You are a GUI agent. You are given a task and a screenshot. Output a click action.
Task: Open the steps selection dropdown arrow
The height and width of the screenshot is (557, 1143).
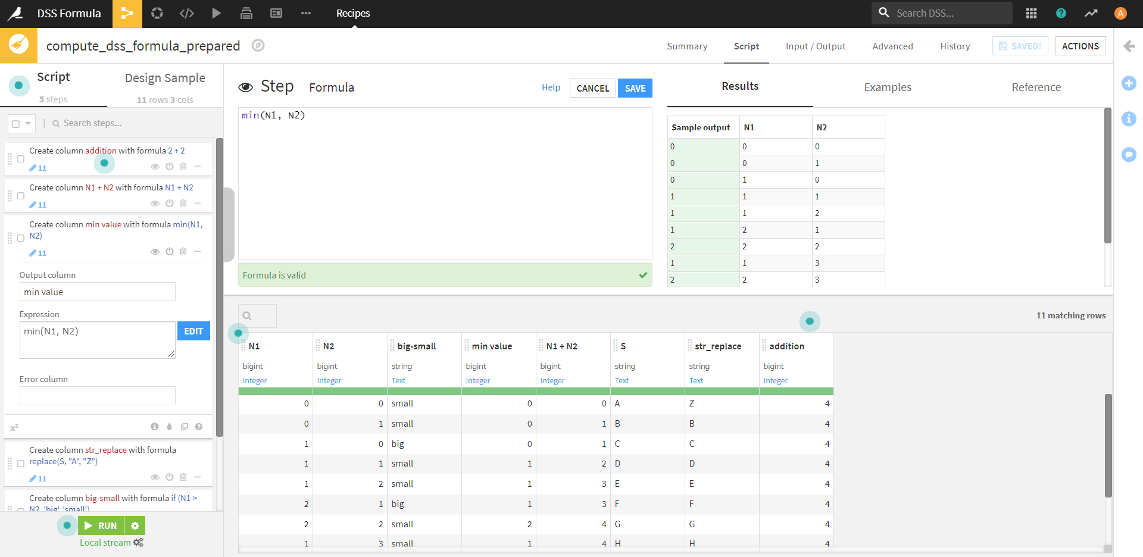(27, 123)
